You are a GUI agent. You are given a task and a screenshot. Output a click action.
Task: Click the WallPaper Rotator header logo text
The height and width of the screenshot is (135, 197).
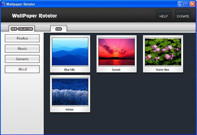34,16
